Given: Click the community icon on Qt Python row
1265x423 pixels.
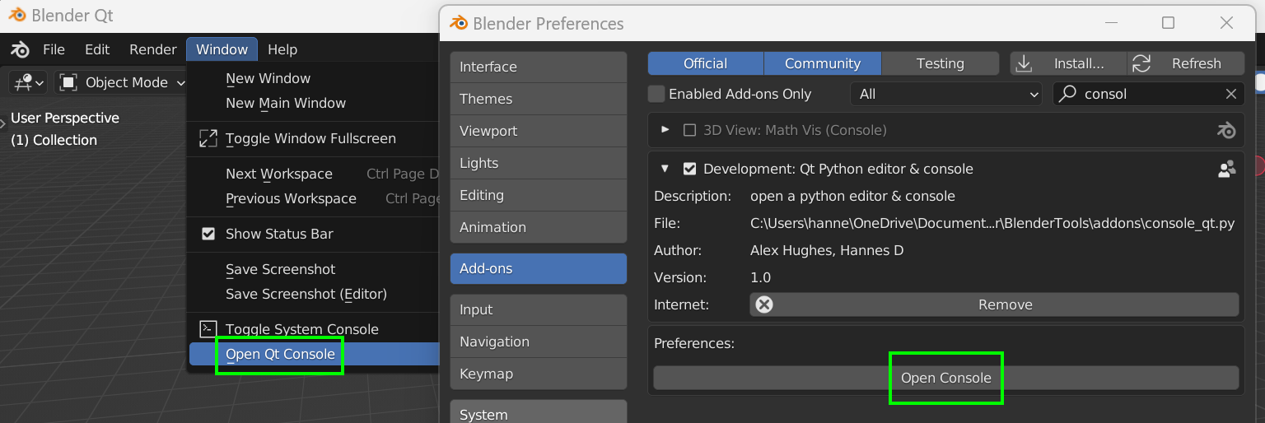Looking at the screenshot, I should (x=1226, y=169).
